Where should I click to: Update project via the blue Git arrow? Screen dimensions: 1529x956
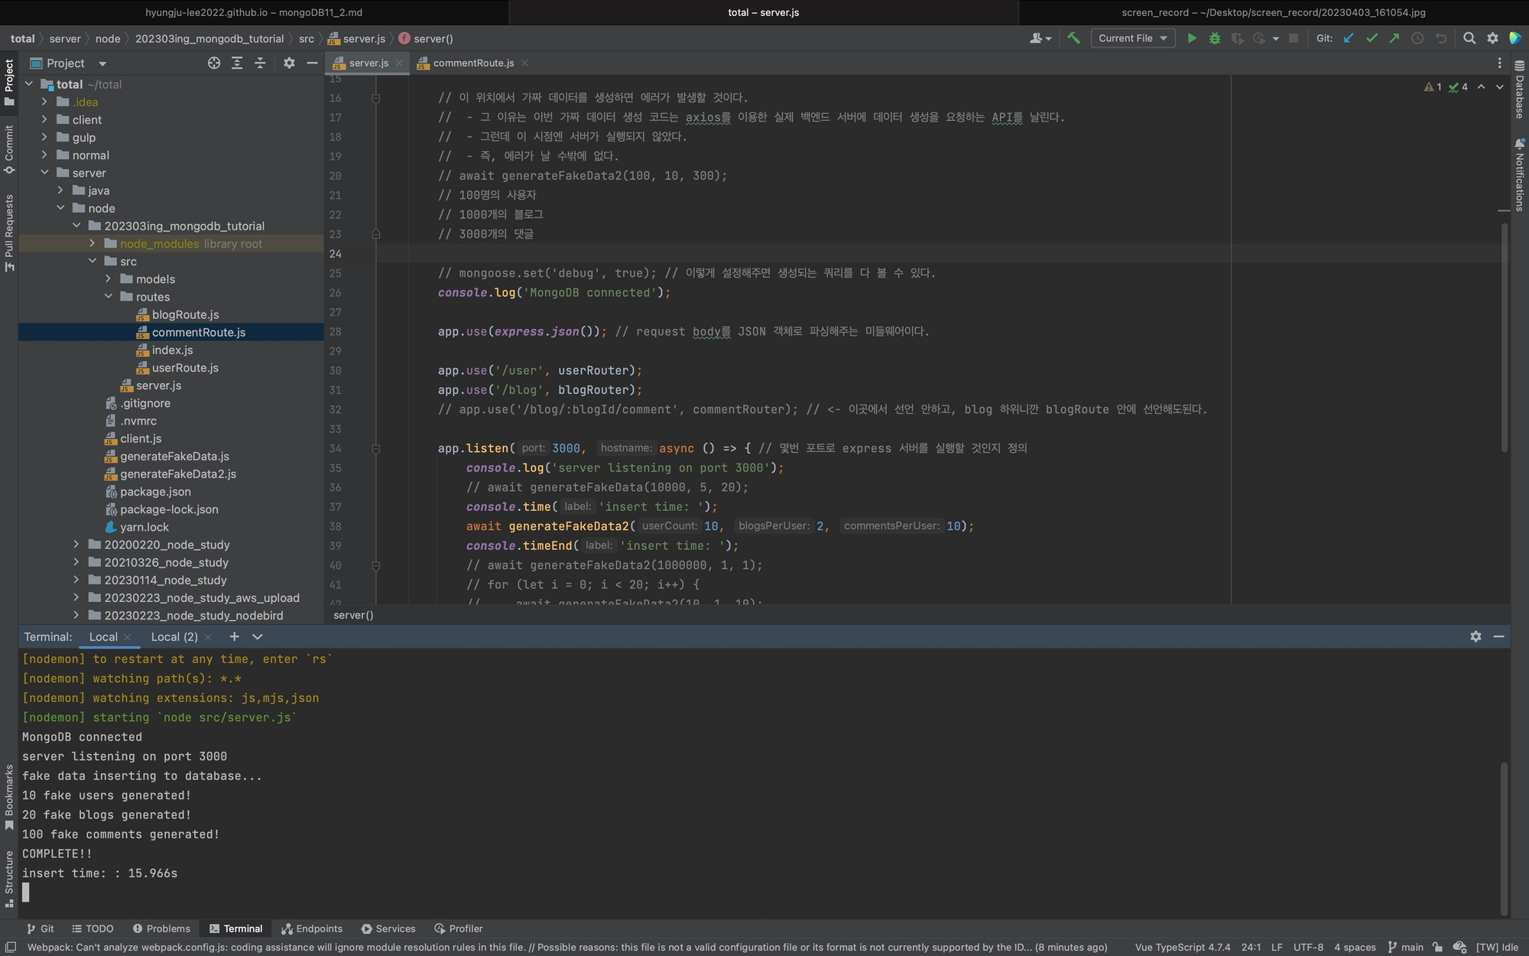pos(1349,38)
